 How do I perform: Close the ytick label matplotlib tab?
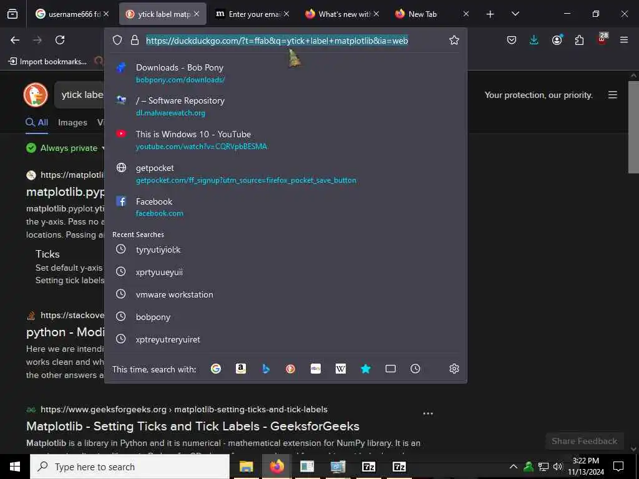click(197, 14)
